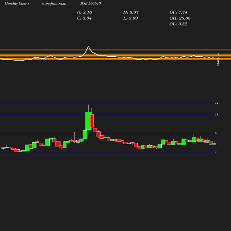Click the price axis label 14

(217, 103)
